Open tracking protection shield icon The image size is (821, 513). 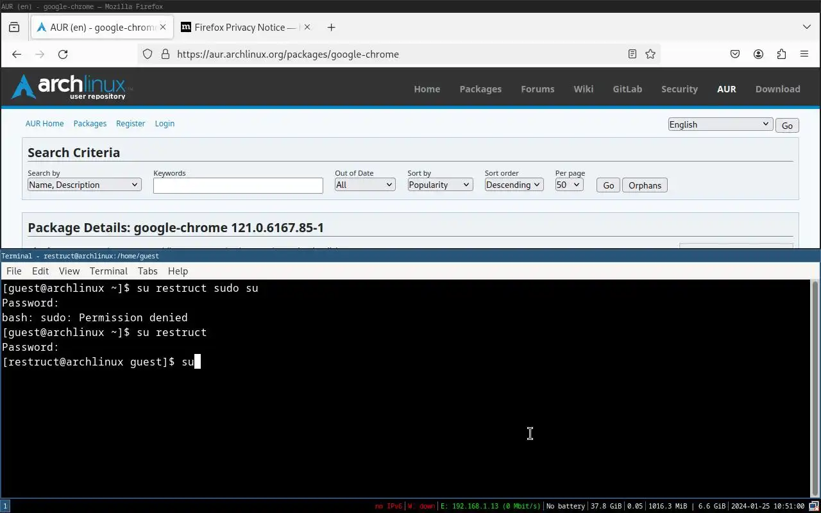(x=148, y=55)
